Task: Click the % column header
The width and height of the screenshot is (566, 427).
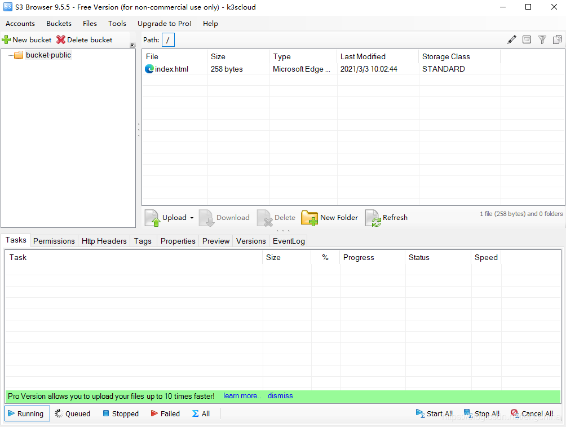Action: click(325, 258)
